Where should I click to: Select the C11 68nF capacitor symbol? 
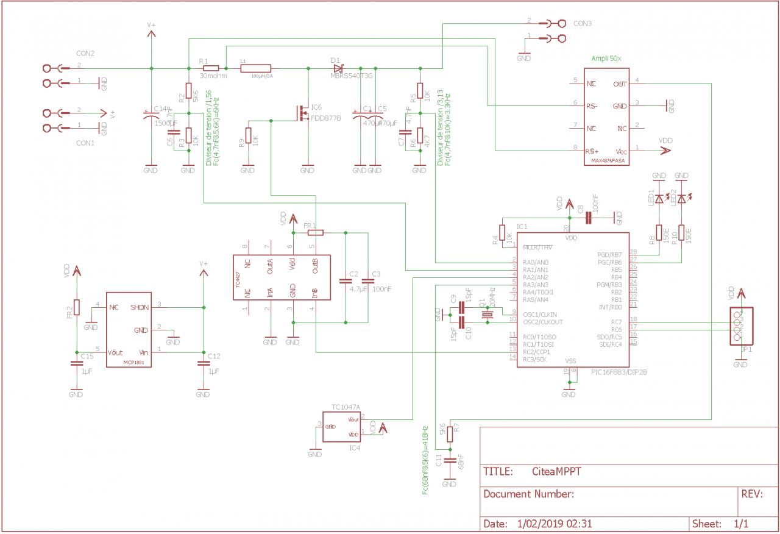pos(450,461)
